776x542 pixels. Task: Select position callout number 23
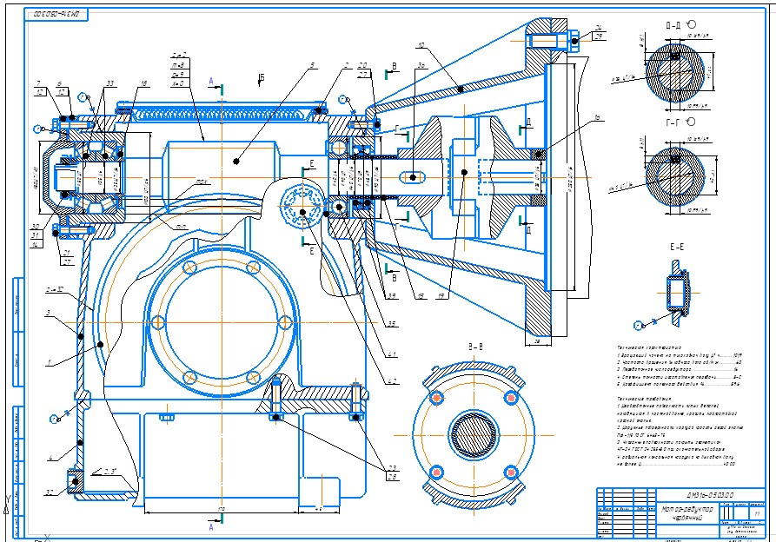(392, 468)
